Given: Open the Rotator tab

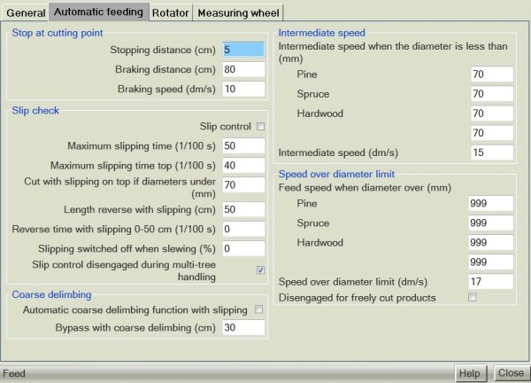Looking at the screenshot, I should click(169, 13).
